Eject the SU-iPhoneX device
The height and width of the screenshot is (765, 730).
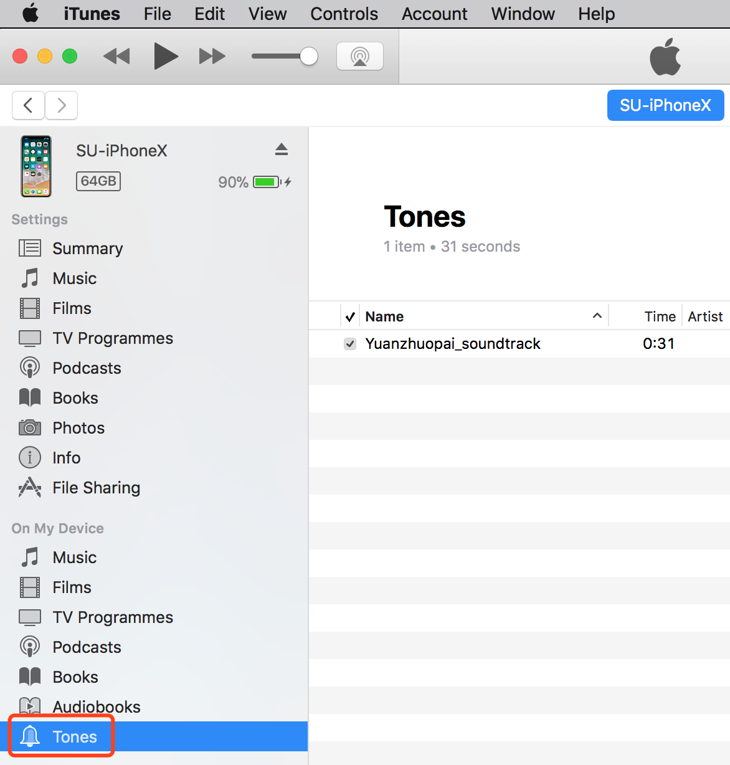pyautogui.click(x=282, y=150)
